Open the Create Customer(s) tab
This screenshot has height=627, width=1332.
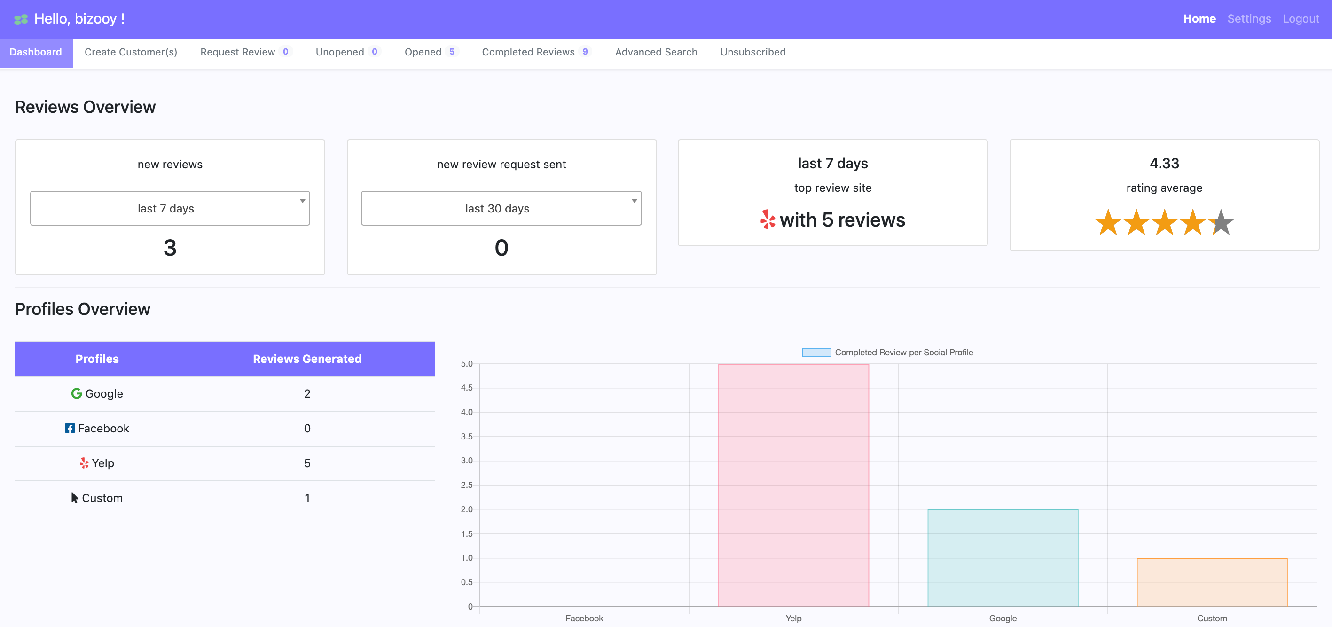(x=131, y=52)
